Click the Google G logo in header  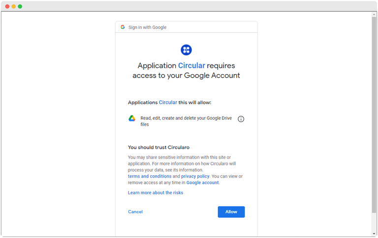[123, 27]
